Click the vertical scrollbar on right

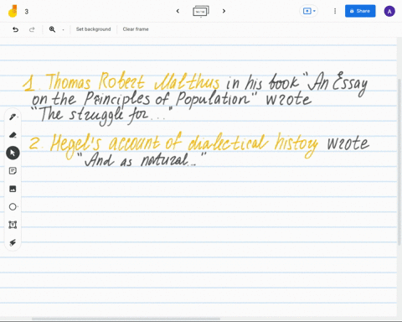[x=399, y=162]
